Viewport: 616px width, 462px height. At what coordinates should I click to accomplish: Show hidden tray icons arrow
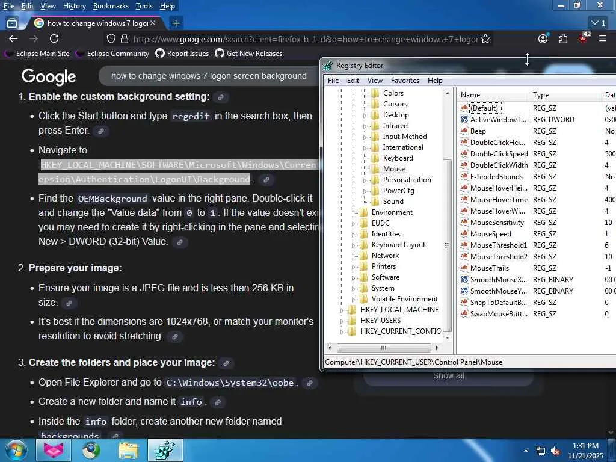[526, 451]
